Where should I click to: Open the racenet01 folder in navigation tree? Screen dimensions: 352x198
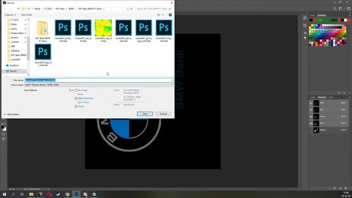pos(16,59)
